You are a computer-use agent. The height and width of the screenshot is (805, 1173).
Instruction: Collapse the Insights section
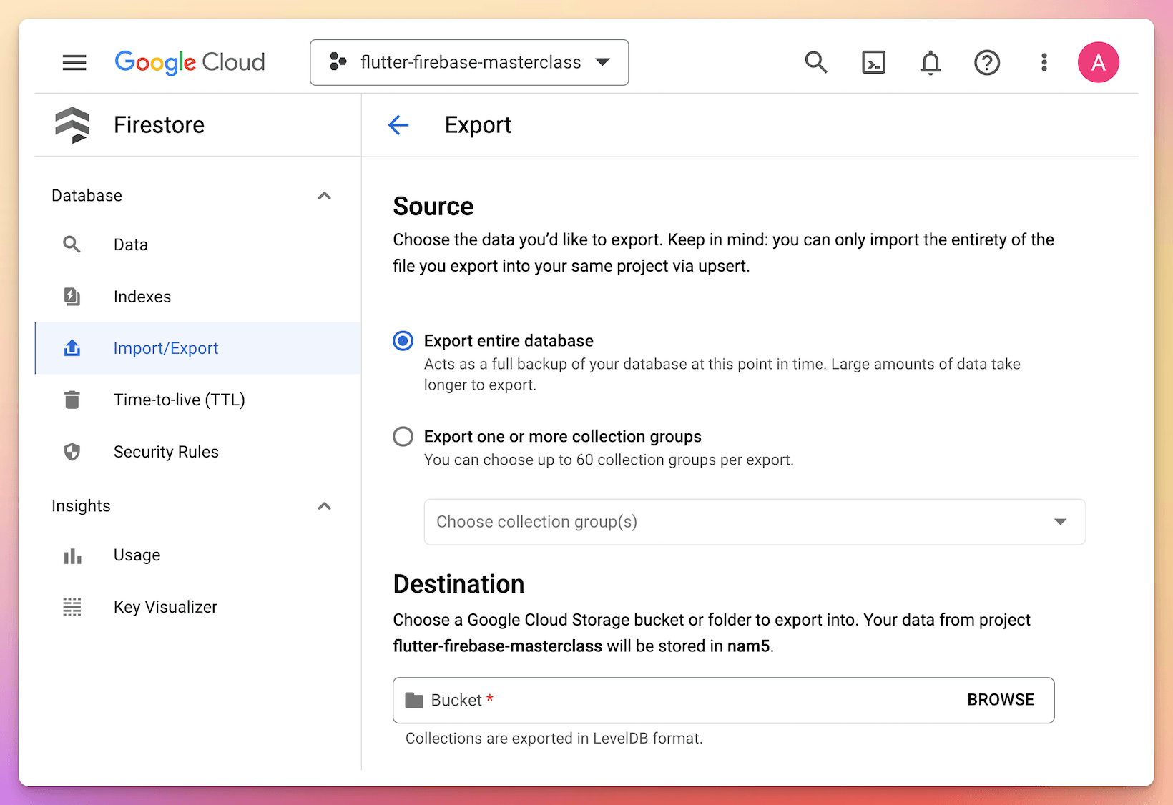coord(325,506)
